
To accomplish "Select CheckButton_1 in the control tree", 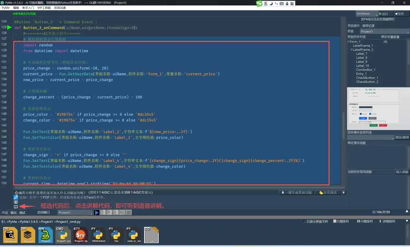I will [x=367, y=78].
